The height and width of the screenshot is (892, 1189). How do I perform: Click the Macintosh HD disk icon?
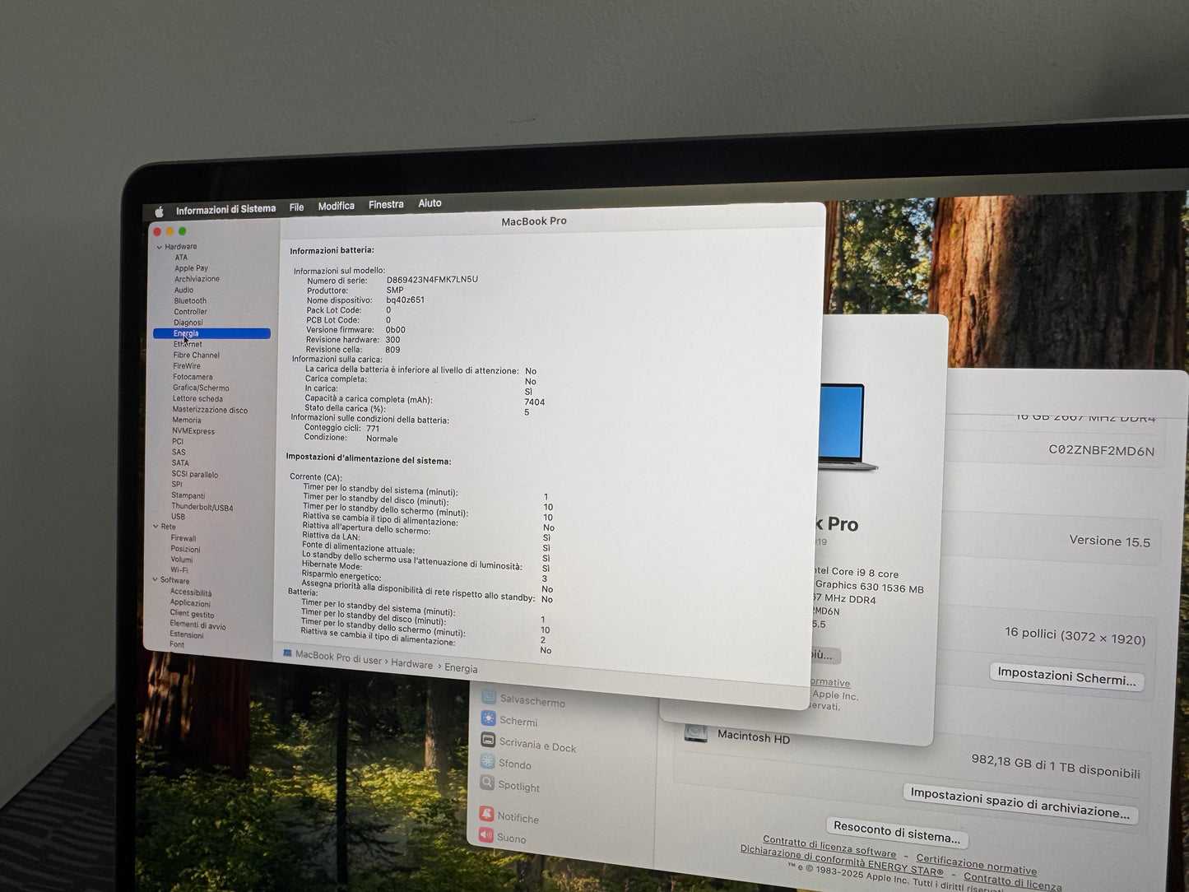click(695, 732)
